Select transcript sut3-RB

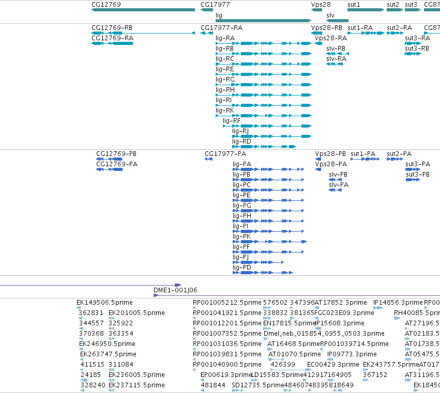(413, 54)
